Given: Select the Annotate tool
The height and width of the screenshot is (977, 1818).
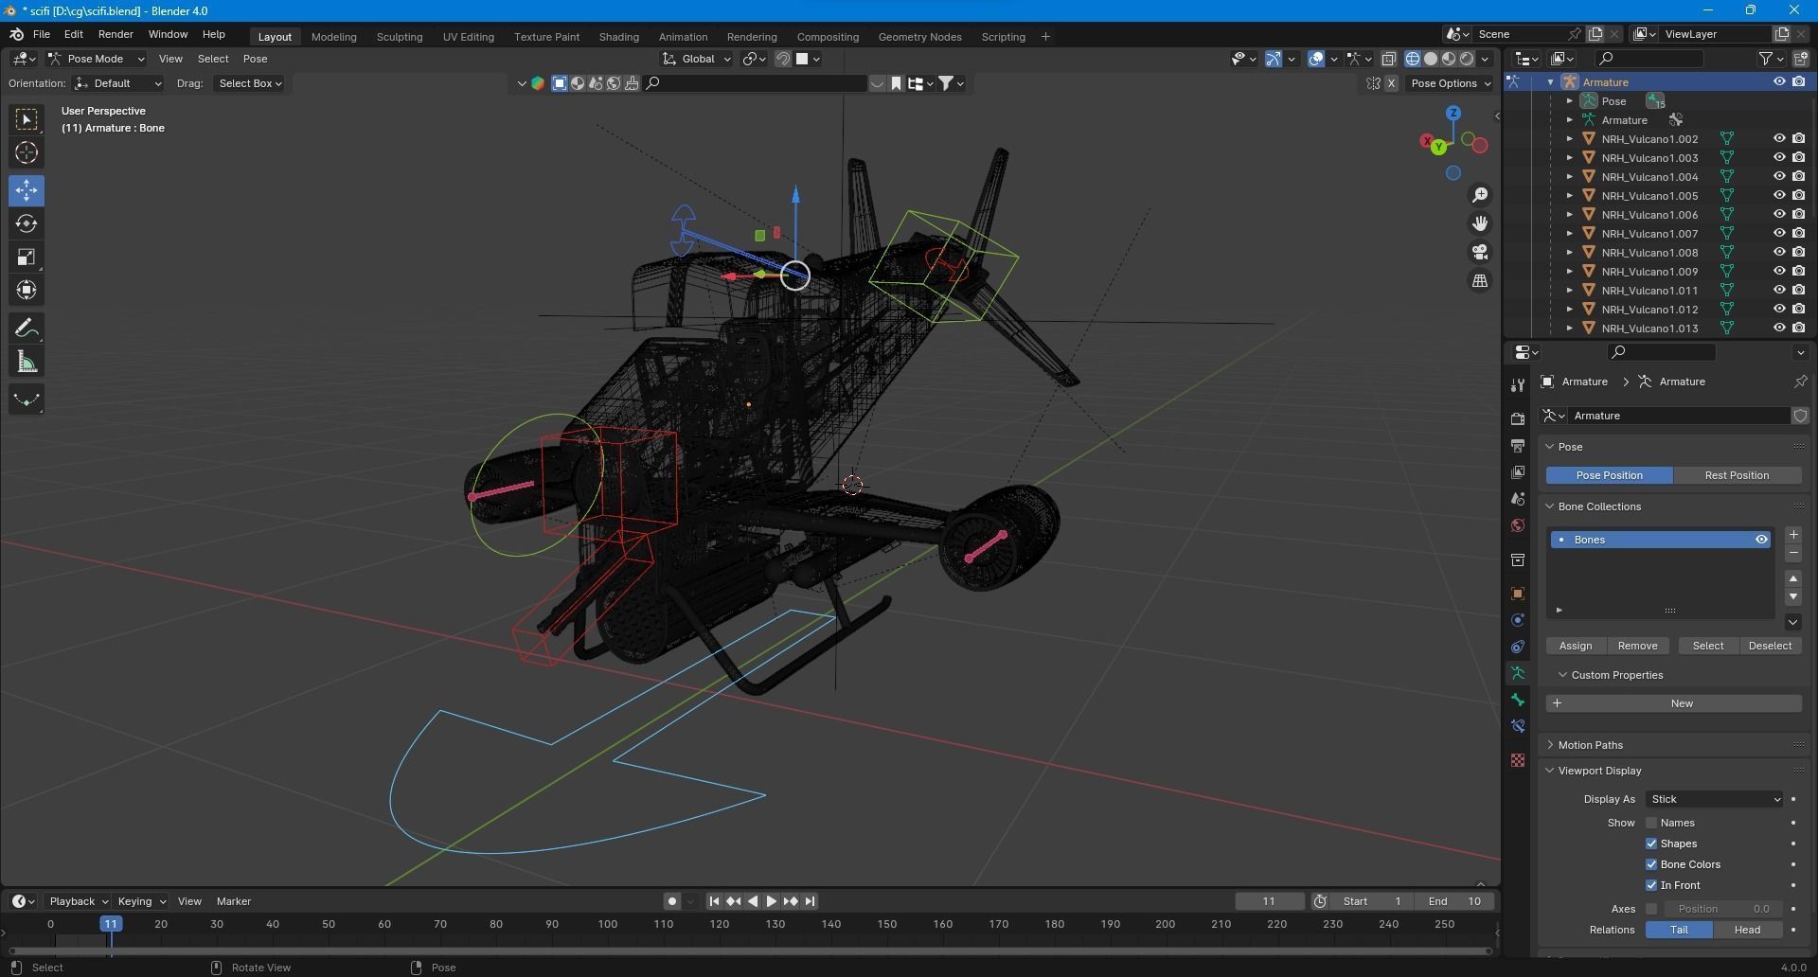Looking at the screenshot, I should [x=27, y=329].
